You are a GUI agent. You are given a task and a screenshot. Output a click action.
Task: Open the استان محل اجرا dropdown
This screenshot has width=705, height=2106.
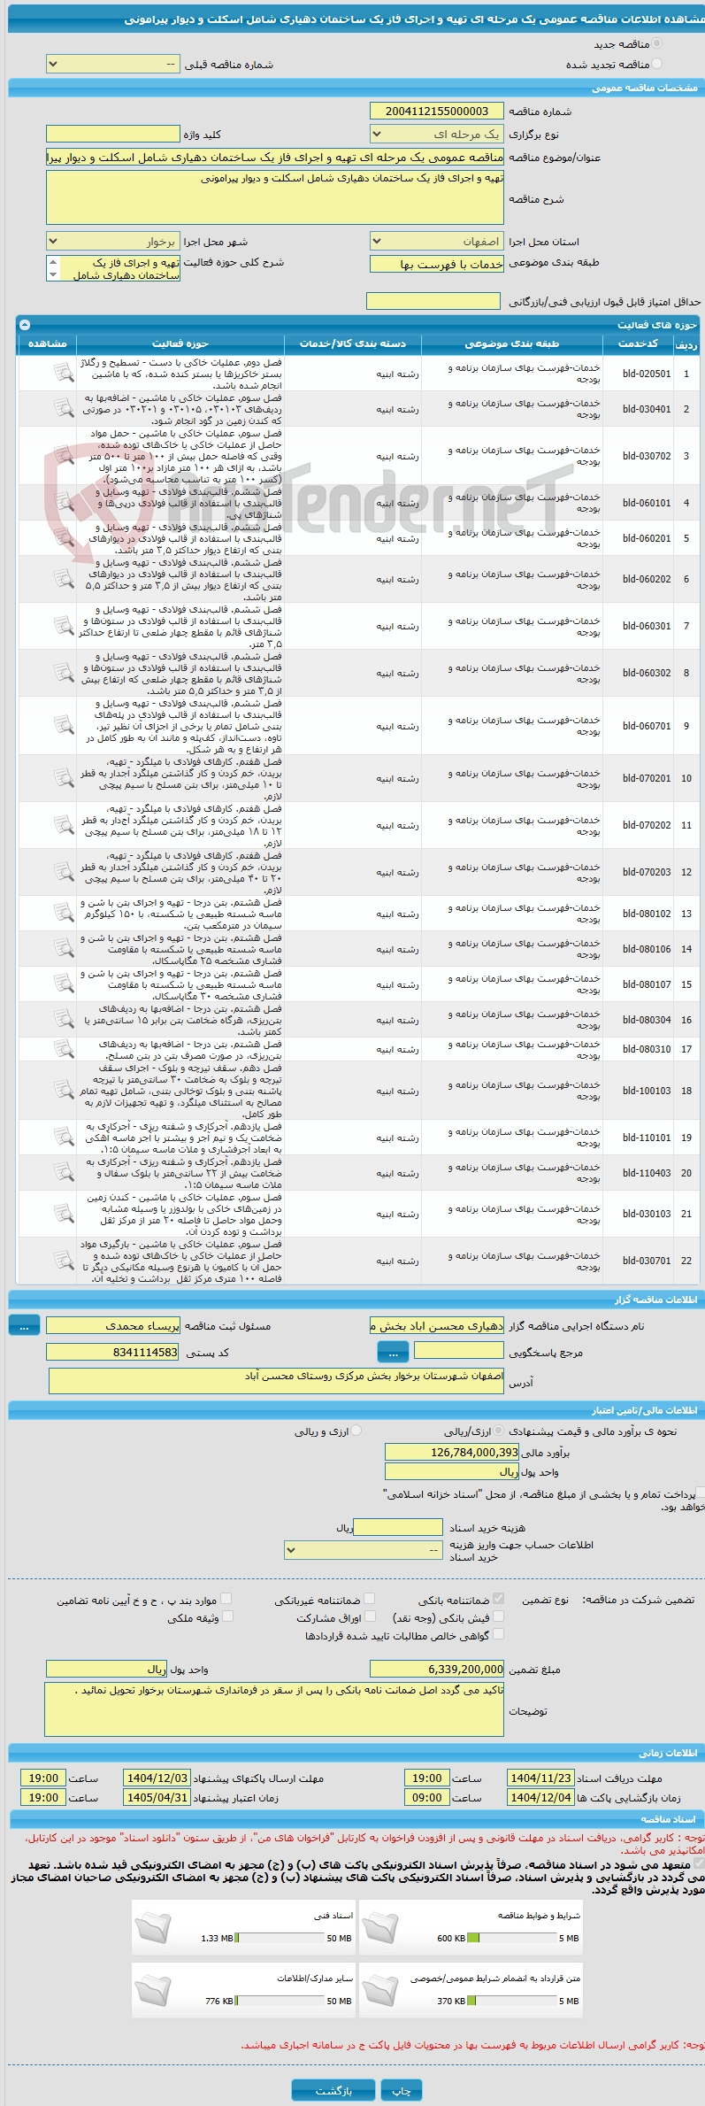pyautogui.click(x=437, y=242)
